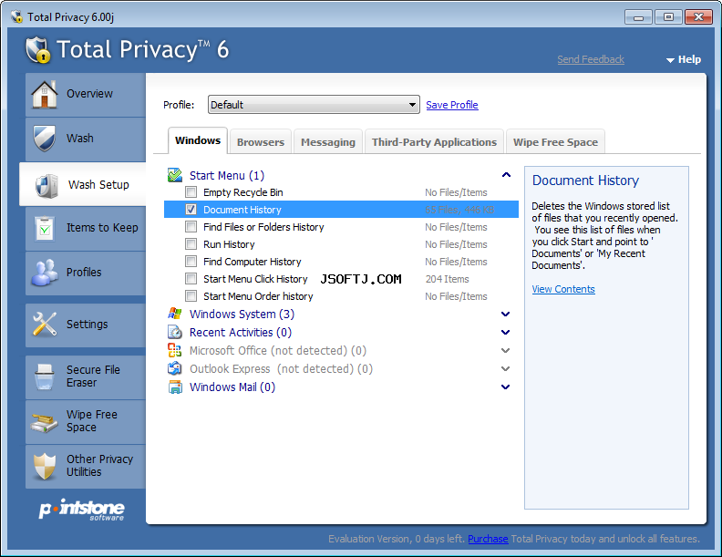Expand the Windows Mail chevron

[505, 387]
